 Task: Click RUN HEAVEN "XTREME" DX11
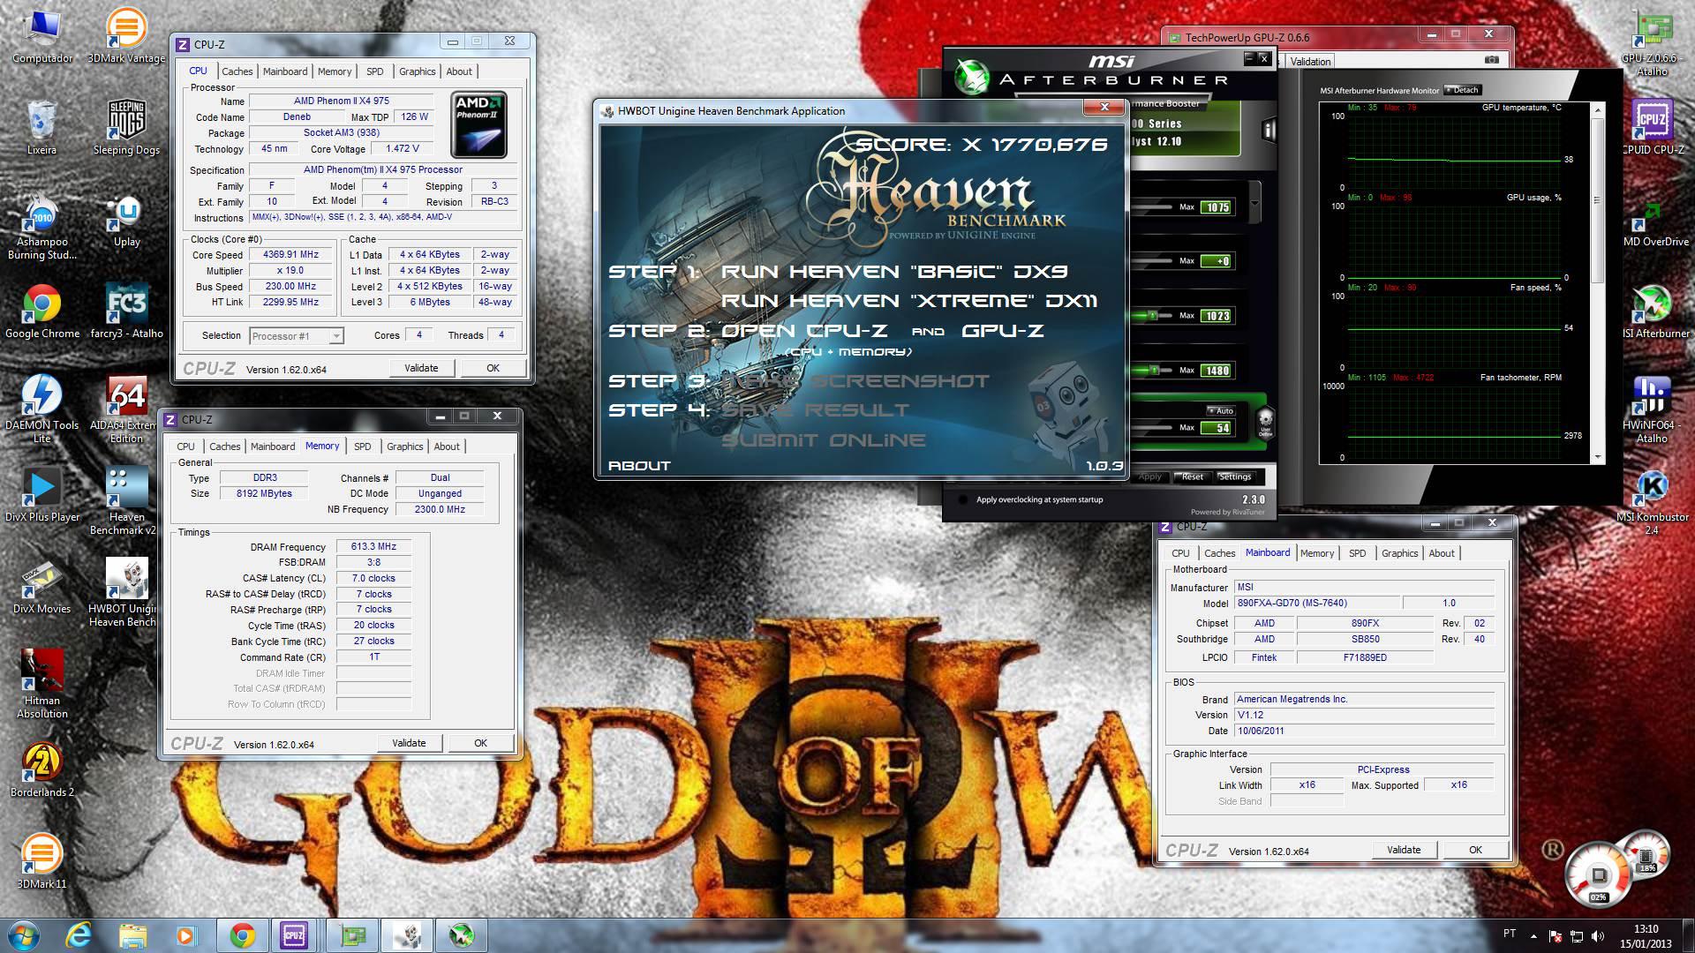[909, 301]
